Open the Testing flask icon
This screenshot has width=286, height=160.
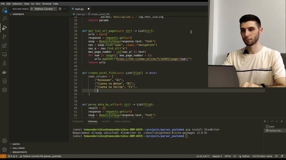(x=4, y=63)
